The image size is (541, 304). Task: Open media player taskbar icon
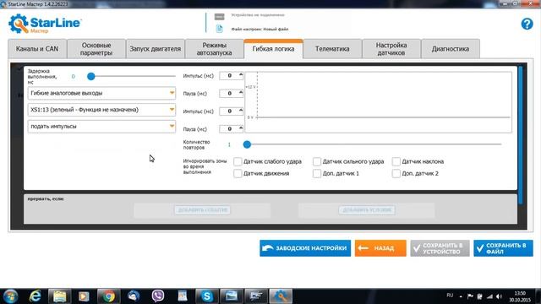coord(84,296)
